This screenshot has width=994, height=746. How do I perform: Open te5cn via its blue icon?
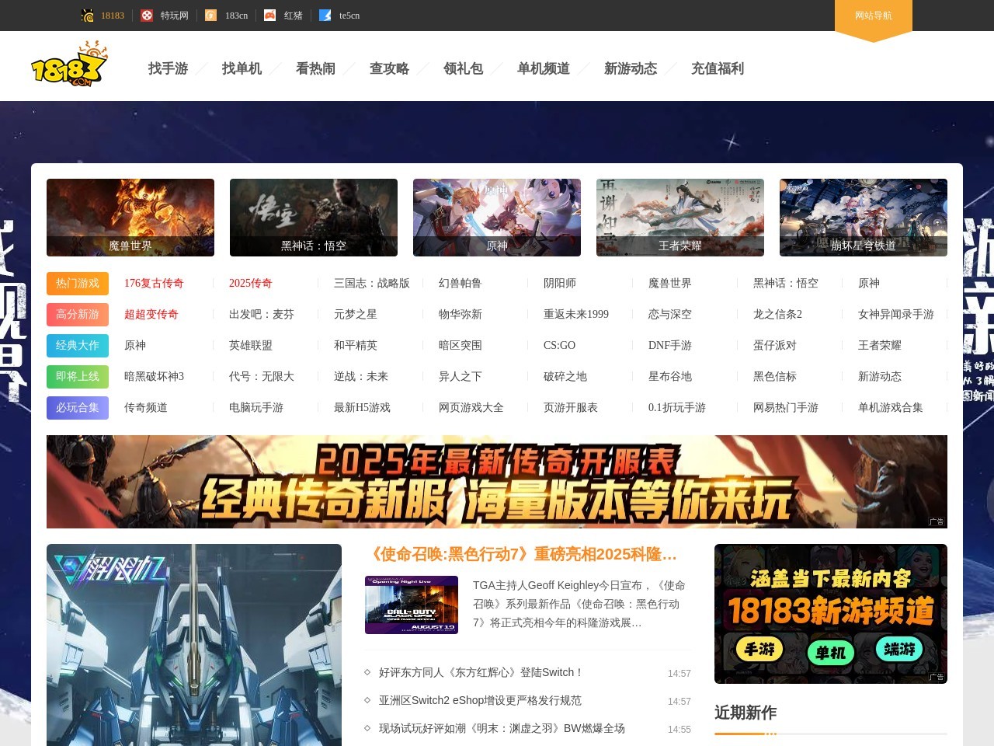point(325,15)
